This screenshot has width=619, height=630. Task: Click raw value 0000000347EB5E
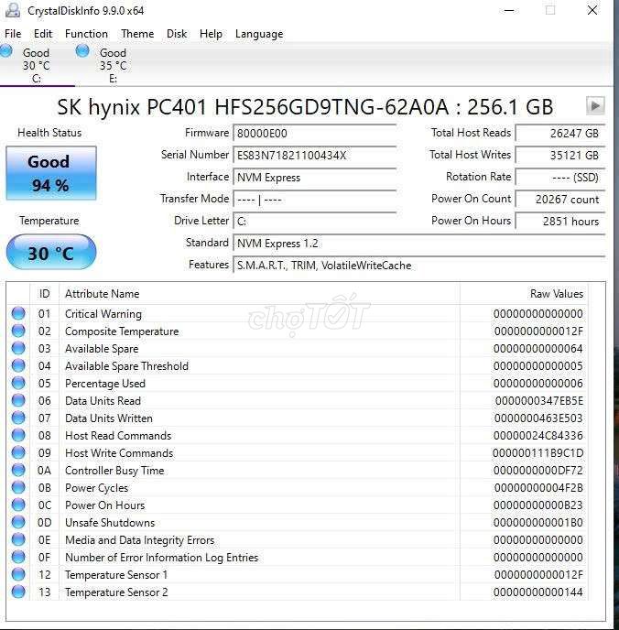point(538,401)
